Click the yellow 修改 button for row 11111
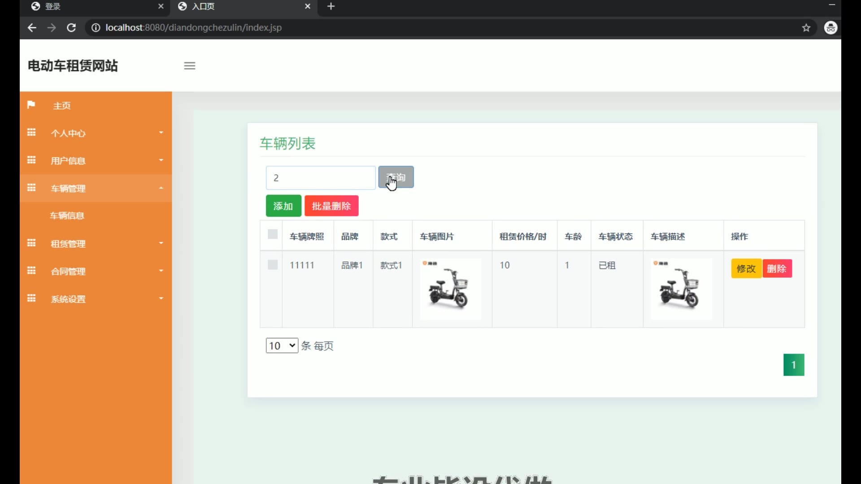Screen dimensions: 861x484 click(746, 268)
